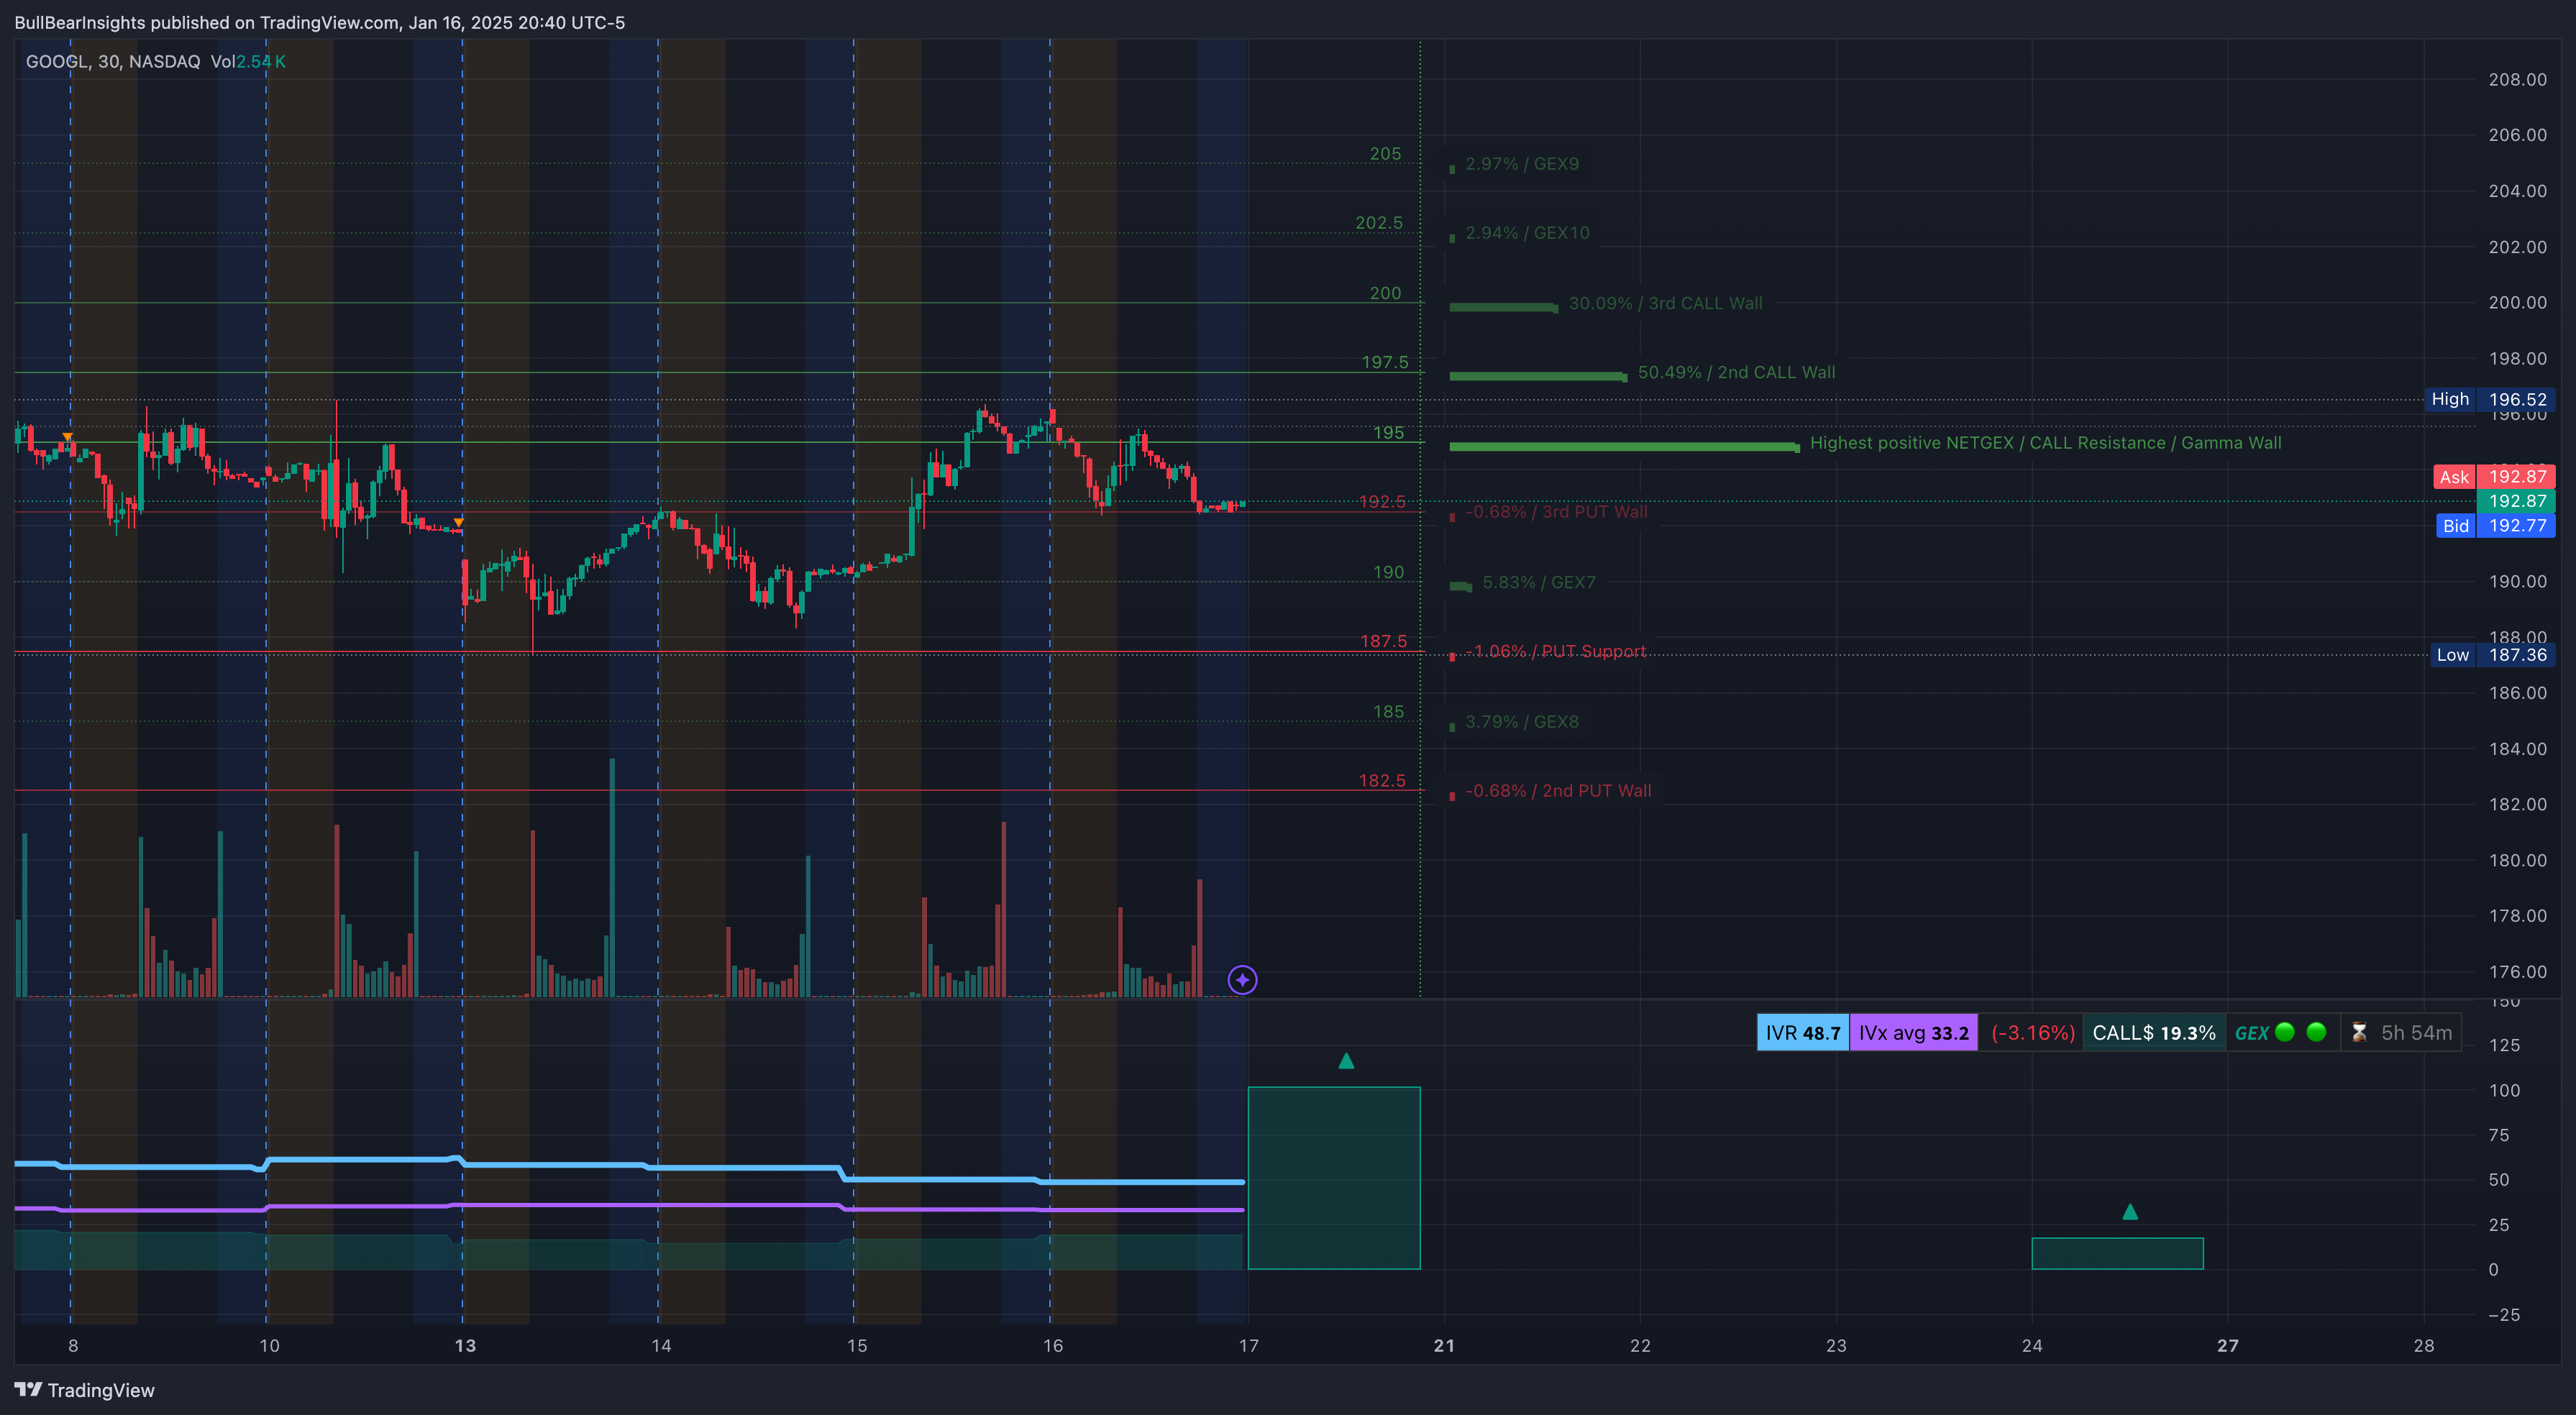Image resolution: width=2576 pixels, height=1415 pixels.
Task: Click the 3.79% / GEX8 label
Action: click(1522, 722)
